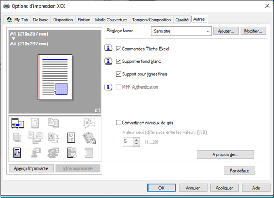
Task: Click the greyed stacked copies icon
Action: click(x=17, y=138)
